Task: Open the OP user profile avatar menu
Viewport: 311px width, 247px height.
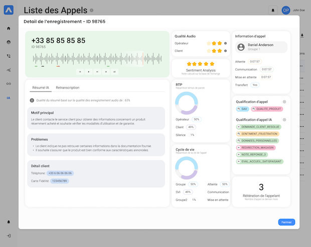Action: [286, 10]
